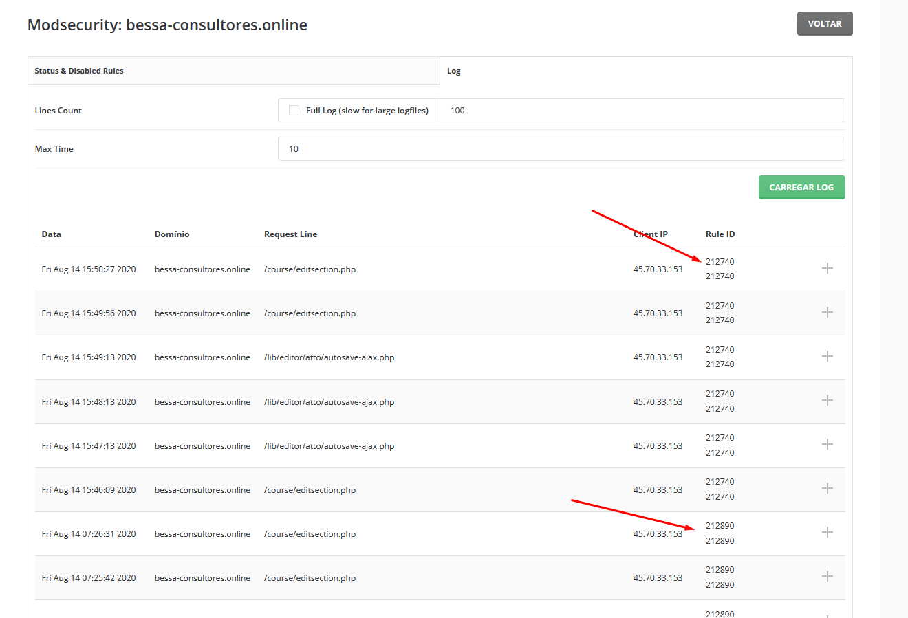Click the Data column header

[52, 234]
